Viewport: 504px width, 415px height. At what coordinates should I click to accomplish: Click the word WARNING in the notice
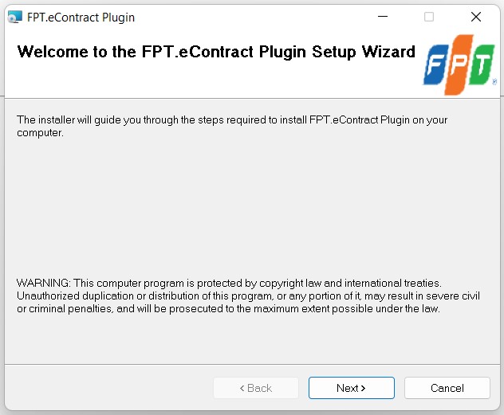(43, 283)
